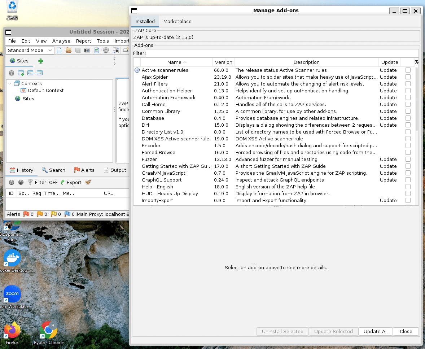
Task: Check the box for Active scanner rules
Action: point(408,70)
